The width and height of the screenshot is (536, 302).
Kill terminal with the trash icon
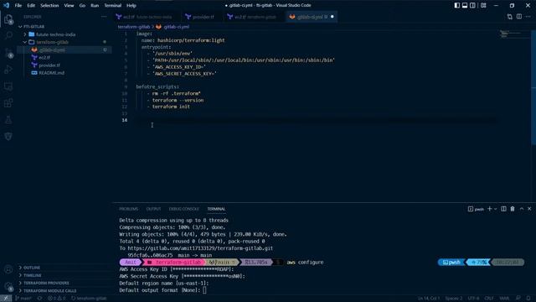tap(513, 209)
